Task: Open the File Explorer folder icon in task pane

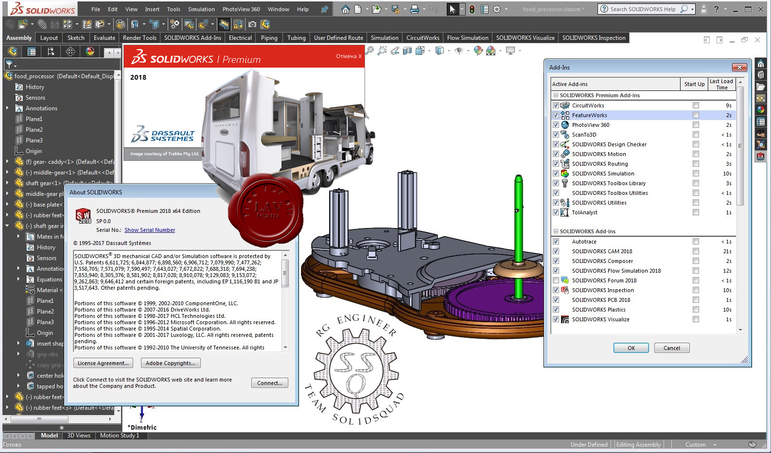Action: tap(761, 87)
